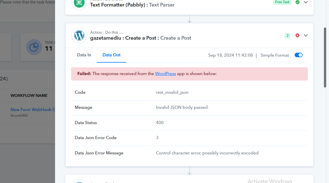Click the WordPress logo icon on Create a Post step
The height and width of the screenshot is (183, 329).
(x=79, y=35)
